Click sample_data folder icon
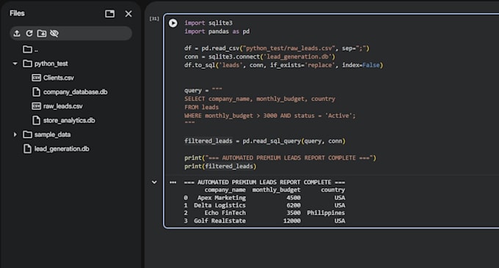 pos(27,135)
